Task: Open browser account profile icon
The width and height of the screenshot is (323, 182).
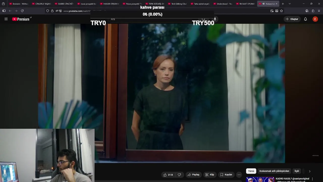Action: 307,11
